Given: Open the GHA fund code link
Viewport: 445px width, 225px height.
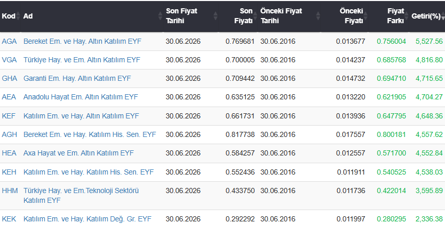Looking at the screenshot, I should [x=10, y=78].
